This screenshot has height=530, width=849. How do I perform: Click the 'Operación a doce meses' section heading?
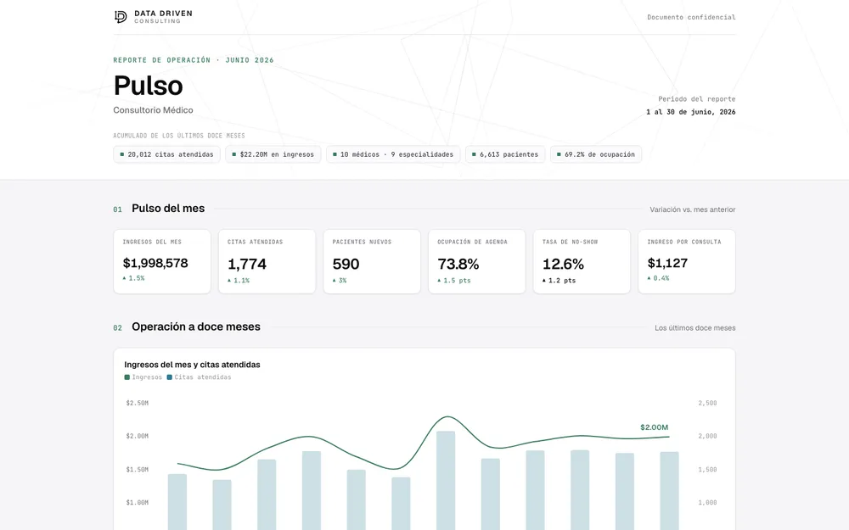pos(196,326)
